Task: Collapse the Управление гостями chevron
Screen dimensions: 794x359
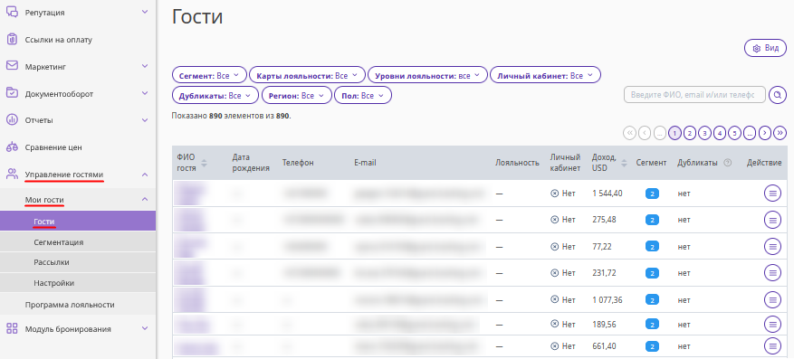Action: [145, 175]
